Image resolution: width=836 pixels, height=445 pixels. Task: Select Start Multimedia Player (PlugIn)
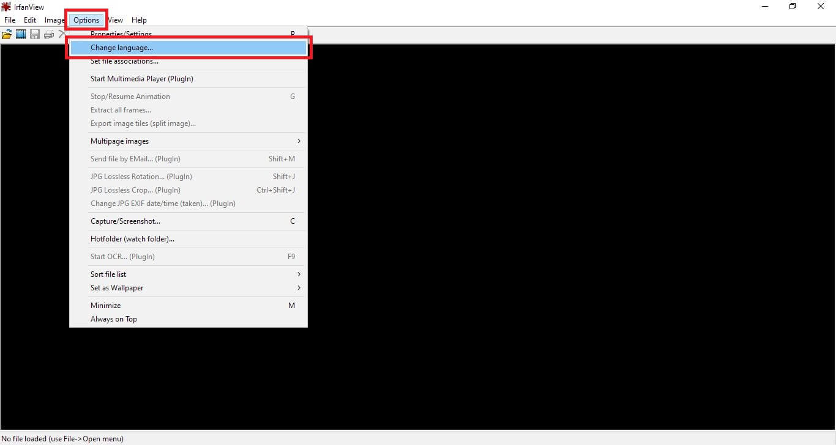[188, 79]
